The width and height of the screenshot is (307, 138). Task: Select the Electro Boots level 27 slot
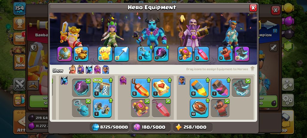pyautogui.click(x=242, y=54)
